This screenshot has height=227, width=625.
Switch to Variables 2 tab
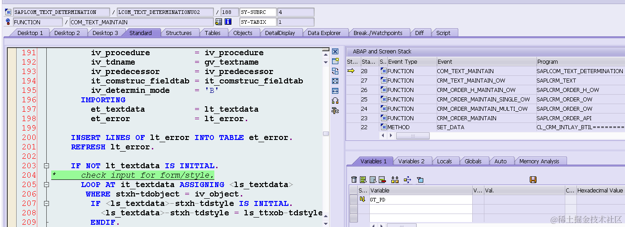point(411,161)
